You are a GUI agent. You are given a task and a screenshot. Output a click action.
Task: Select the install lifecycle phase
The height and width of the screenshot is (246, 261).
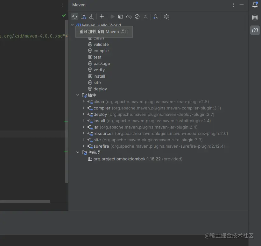[x=96, y=76]
